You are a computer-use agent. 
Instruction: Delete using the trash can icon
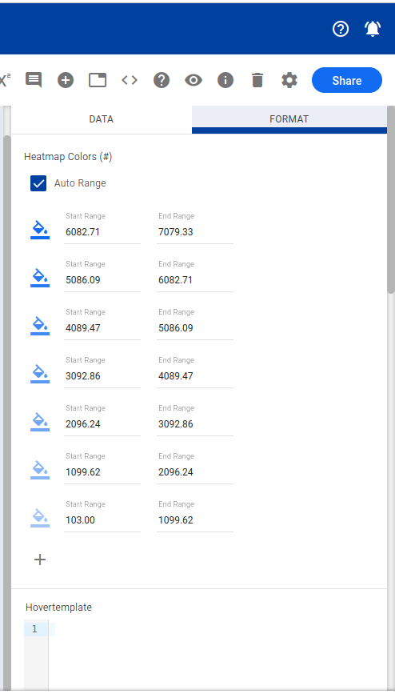click(257, 80)
